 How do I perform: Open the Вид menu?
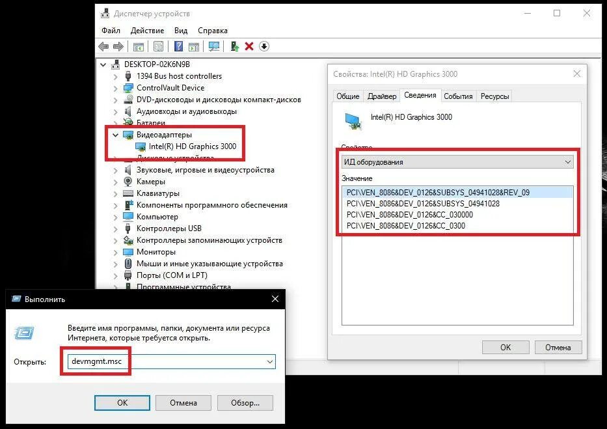point(181,31)
